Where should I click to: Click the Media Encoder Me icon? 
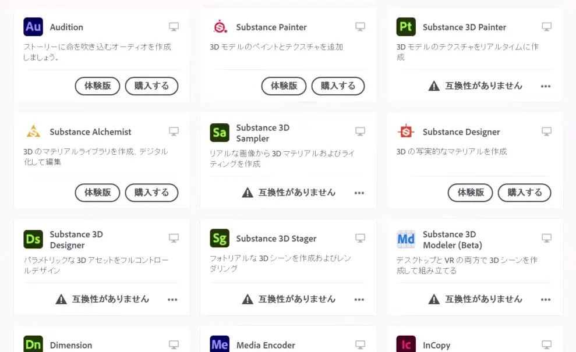point(220,344)
